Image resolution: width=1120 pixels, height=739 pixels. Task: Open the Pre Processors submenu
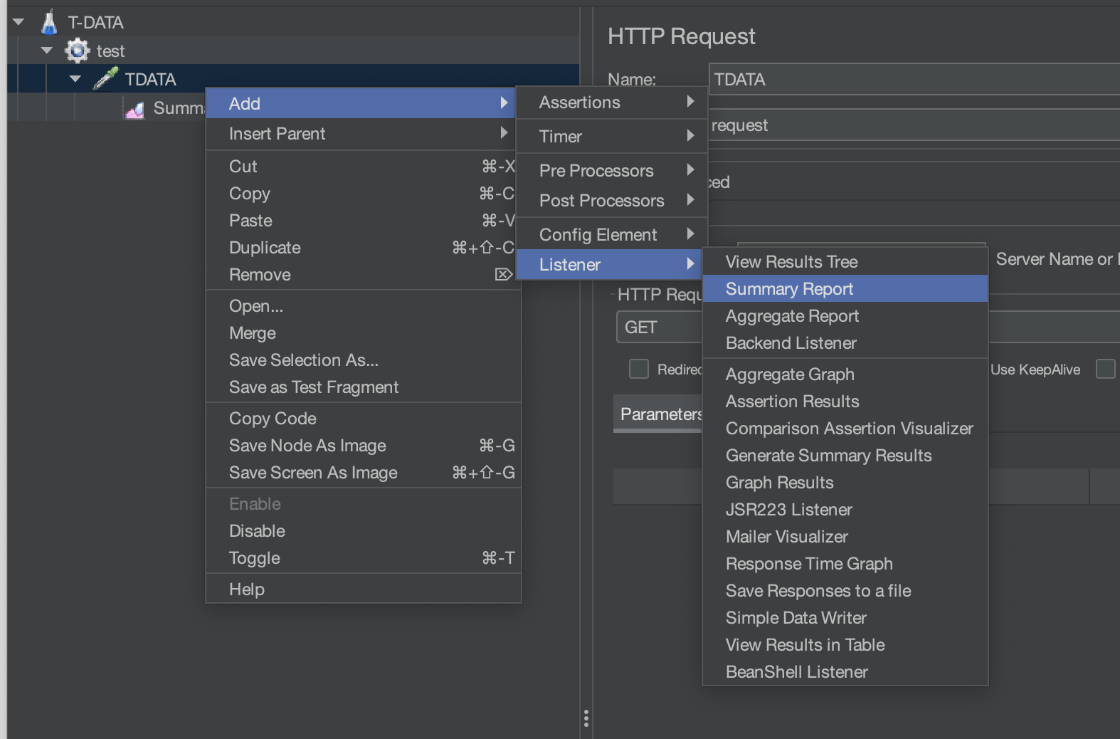point(612,171)
